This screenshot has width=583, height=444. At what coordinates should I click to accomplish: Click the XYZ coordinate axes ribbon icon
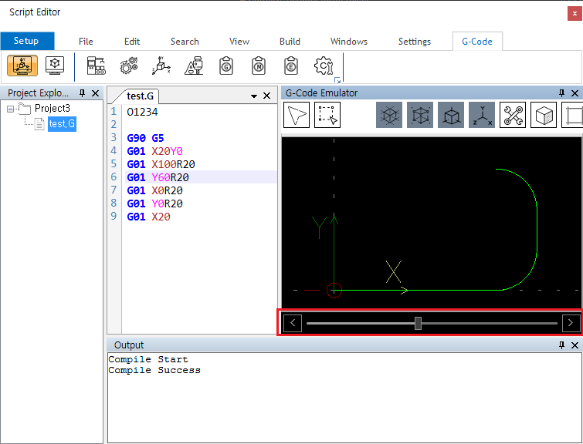[162, 66]
